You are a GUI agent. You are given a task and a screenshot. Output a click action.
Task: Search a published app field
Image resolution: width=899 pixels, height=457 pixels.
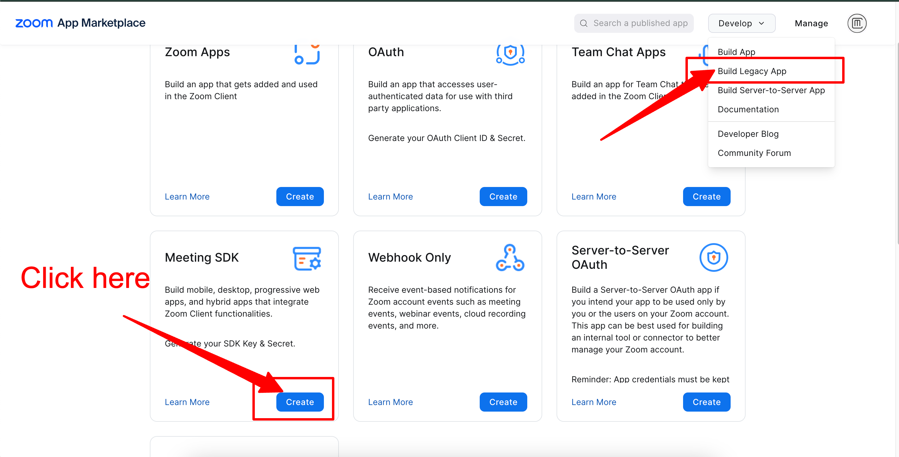click(633, 23)
